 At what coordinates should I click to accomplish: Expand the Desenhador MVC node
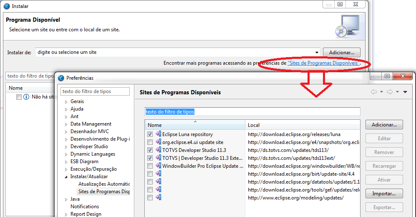pos(66,132)
